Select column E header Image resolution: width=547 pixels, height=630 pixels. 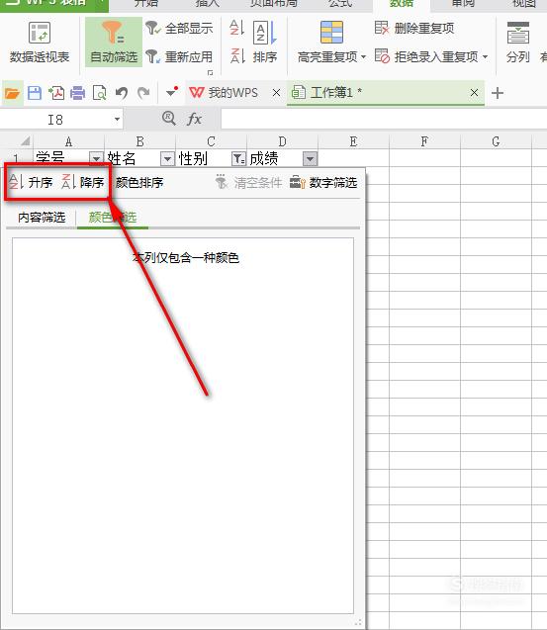[x=353, y=141]
